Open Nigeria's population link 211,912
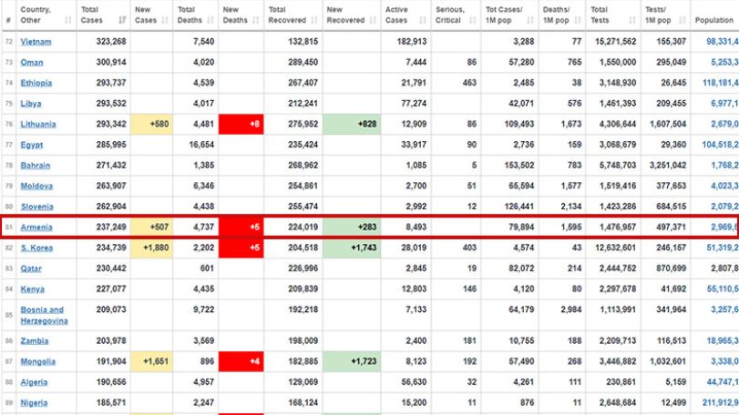This screenshot has width=739, height=415. point(721,403)
